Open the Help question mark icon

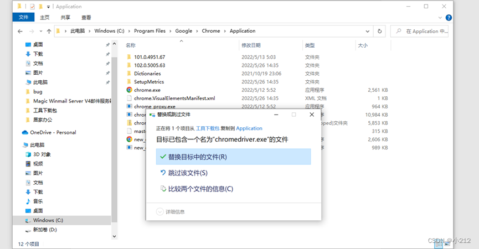449,18
